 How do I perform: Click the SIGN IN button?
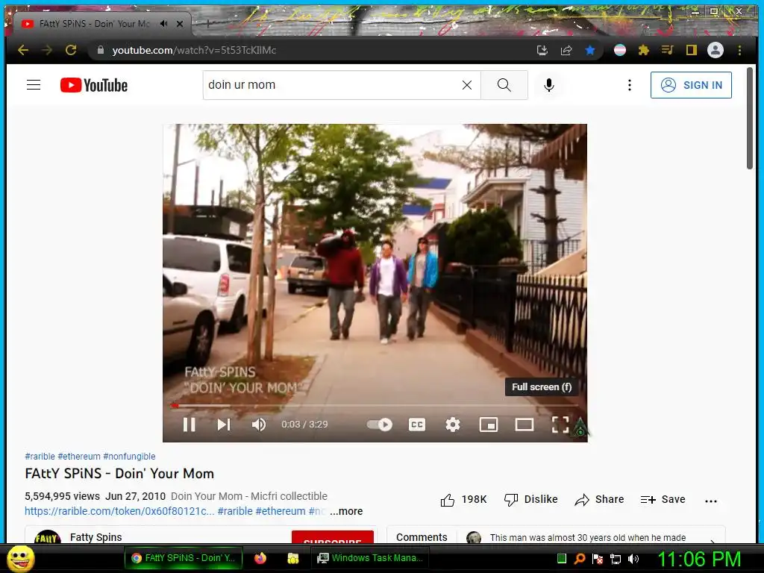pos(691,85)
